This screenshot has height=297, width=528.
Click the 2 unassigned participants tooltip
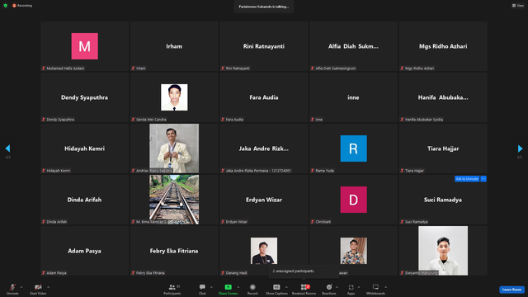click(x=304, y=271)
